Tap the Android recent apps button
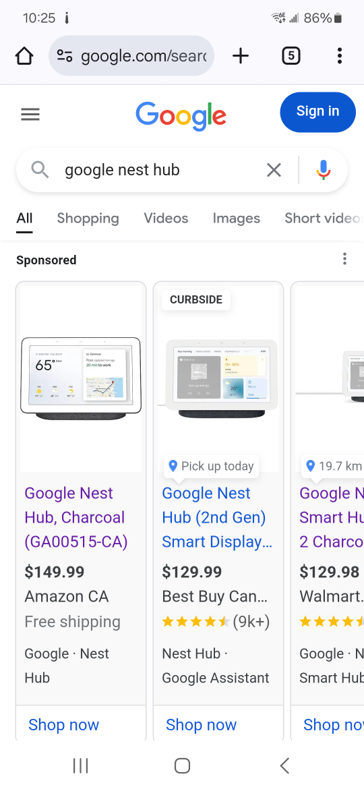 [80, 766]
